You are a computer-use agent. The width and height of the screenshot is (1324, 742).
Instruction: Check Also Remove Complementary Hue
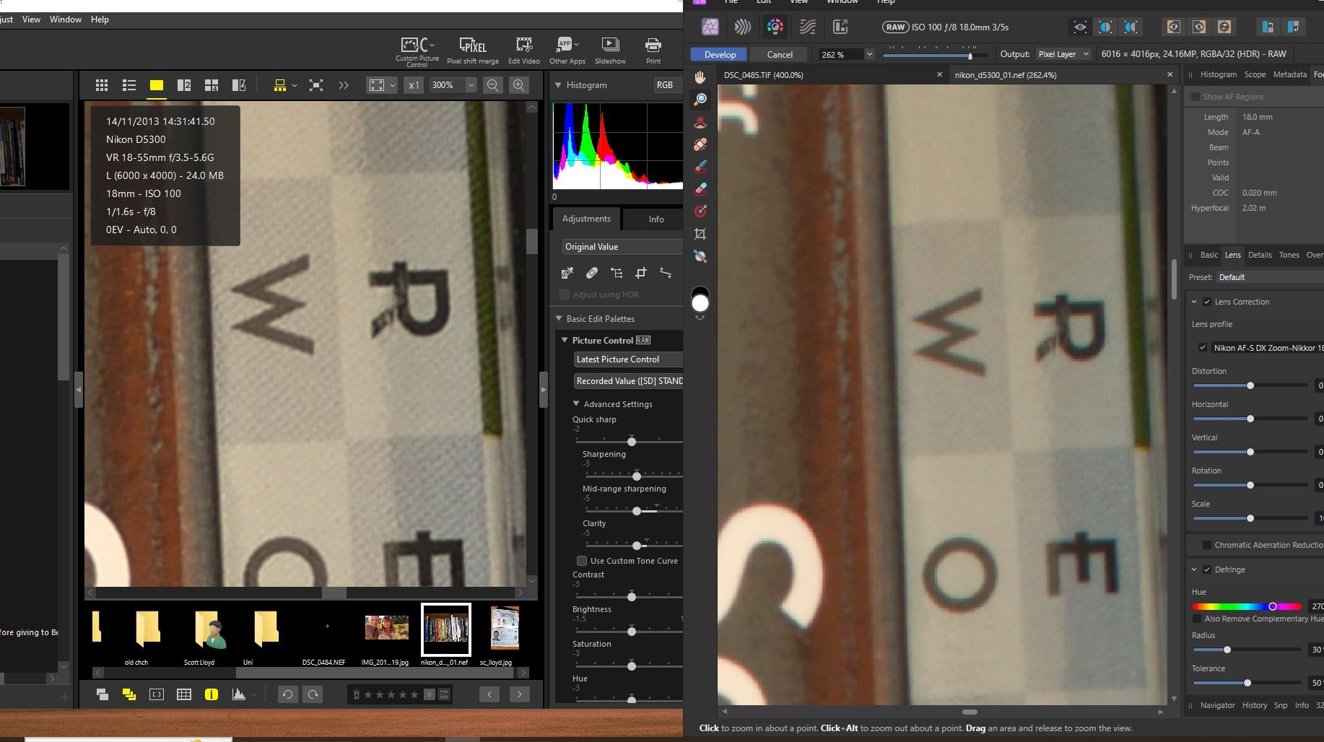pos(1197,619)
